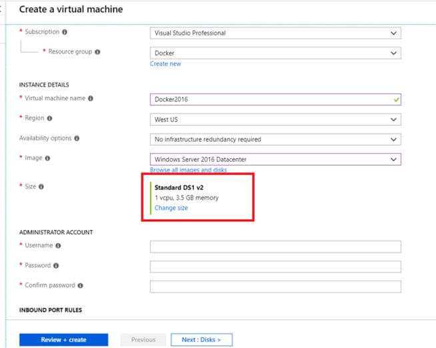Click Browse all images and disks link
The height and width of the screenshot is (348, 436).
tap(188, 170)
